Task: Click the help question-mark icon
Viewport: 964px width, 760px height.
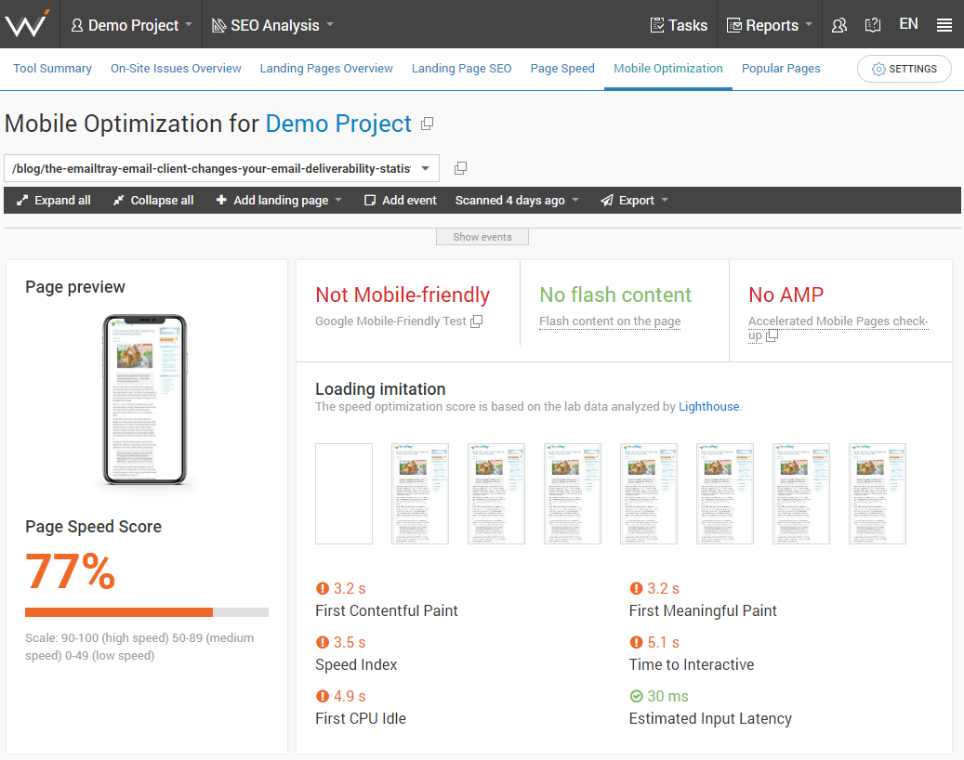Action: click(872, 25)
